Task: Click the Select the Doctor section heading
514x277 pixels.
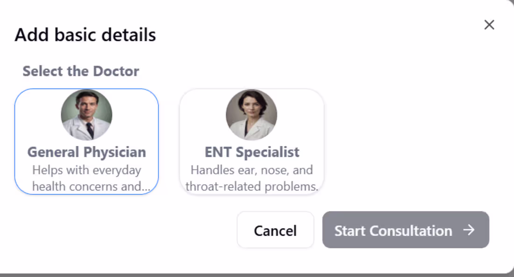Action: click(x=80, y=71)
